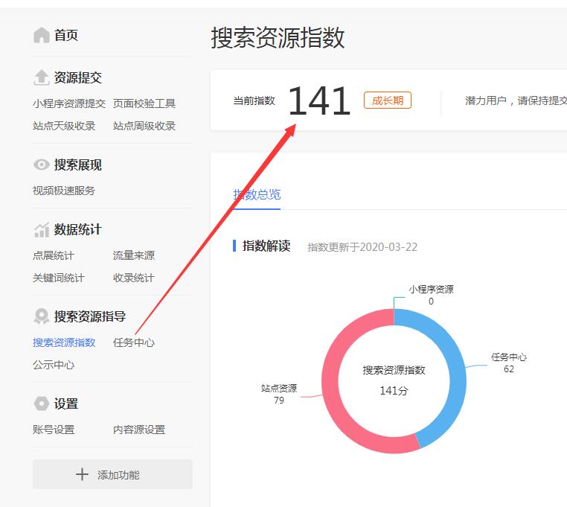Viewport: 567px width, 507px height.
Task: Click the 任务中心 62 chart label
Action: 509,363
